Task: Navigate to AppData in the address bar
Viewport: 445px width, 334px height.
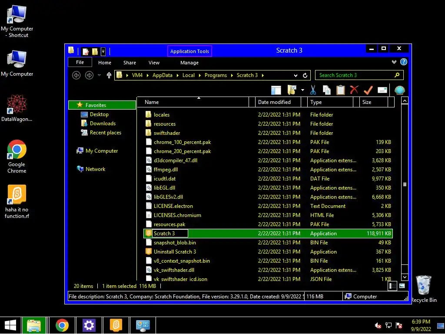Action: point(163,75)
